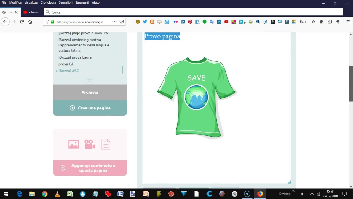Open the Flickr bookmark icon
This screenshot has height=199, width=353.
176,22
